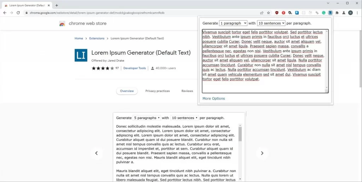Open the Developer Tools category link
362x182 pixels.
click(135, 68)
